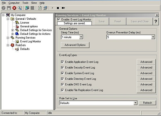Uncheck Enable DNS Event Log
This screenshot has height=116, width=161.
coord(62,84)
